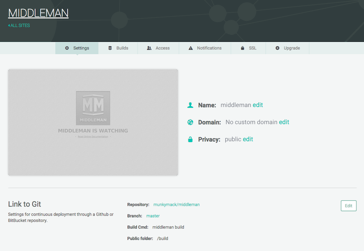This screenshot has width=364, height=251.
Task: Click the MIDDLEMAN site title link
Action: [38, 13]
